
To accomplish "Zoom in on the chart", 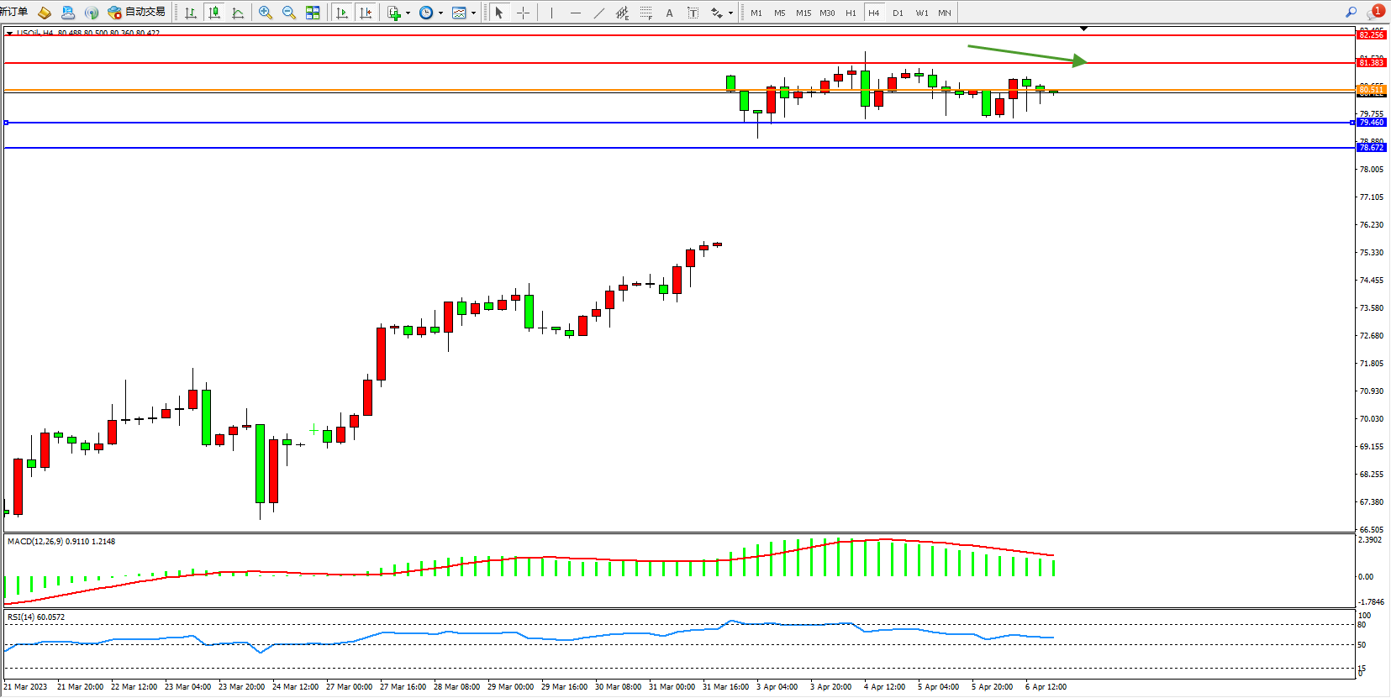I will pyautogui.click(x=266, y=13).
